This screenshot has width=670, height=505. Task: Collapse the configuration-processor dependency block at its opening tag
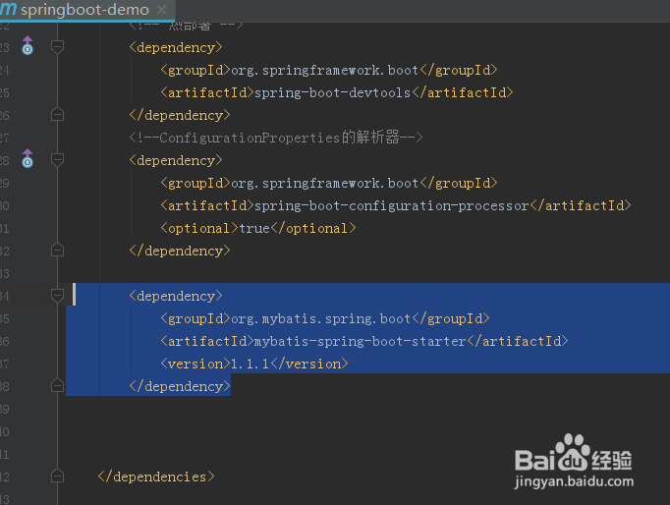pos(57,160)
